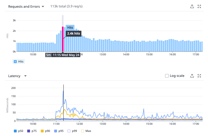The height and width of the screenshot is (136, 208).
Task: Toggle the p95 latency series
Action: click(x=59, y=131)
